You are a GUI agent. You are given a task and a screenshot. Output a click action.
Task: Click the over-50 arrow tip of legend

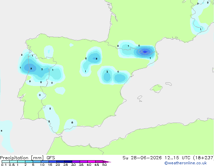pyautogui.click(x=107, y=162)
